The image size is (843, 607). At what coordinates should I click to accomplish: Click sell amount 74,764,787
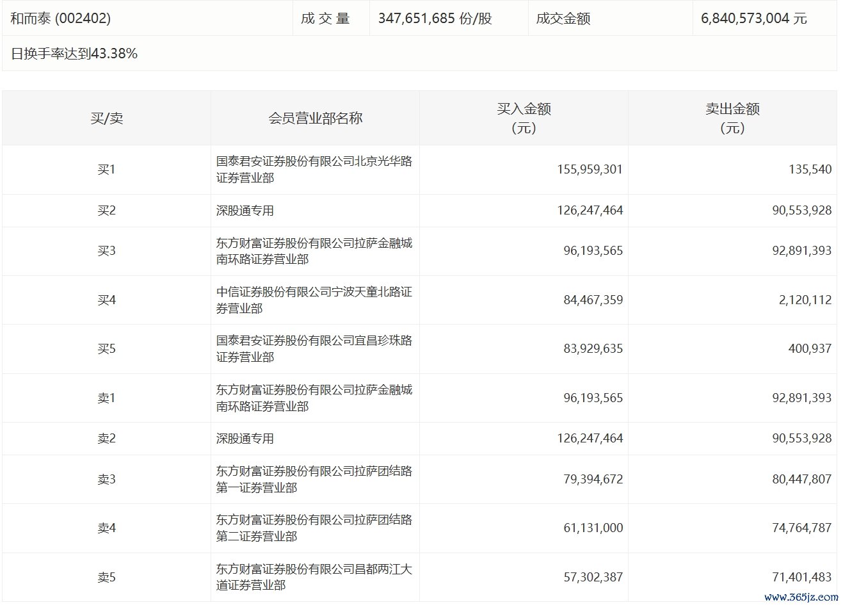(x=802, y=528)
